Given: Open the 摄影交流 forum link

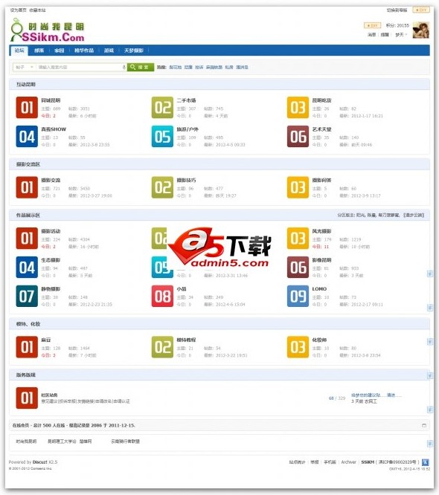Looking at the screenshot, I should [x=51, y=181].
